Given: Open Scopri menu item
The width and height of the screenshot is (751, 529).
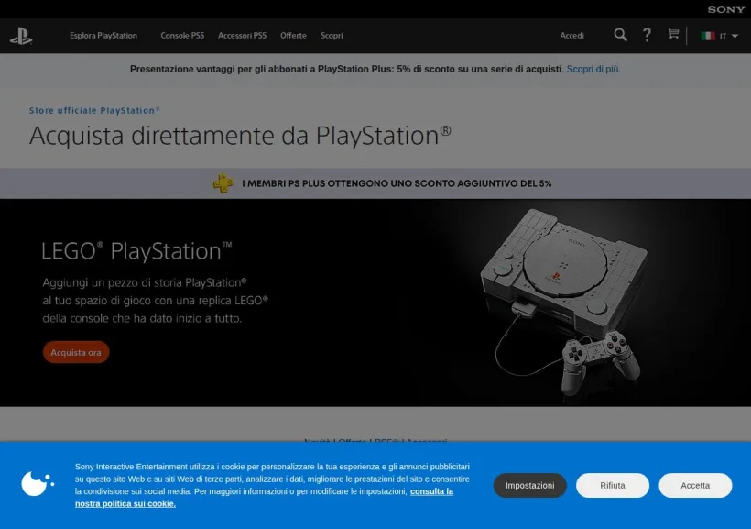Looking at the screenshot, I should coord(332,36).
